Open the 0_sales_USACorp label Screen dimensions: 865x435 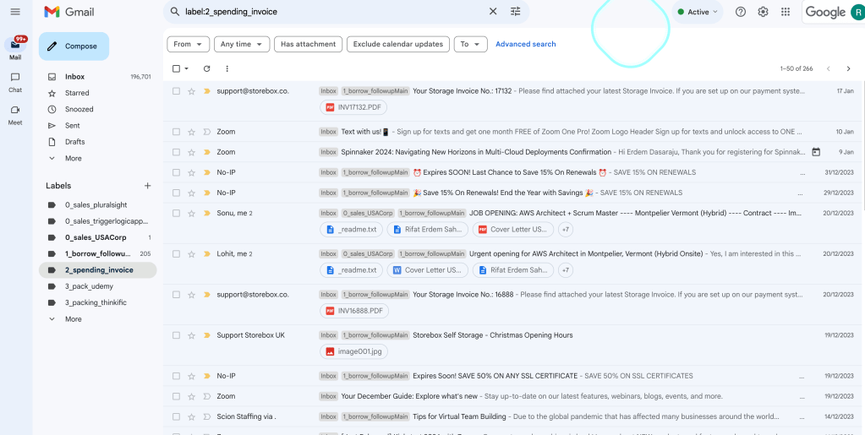tap(97, 237)
